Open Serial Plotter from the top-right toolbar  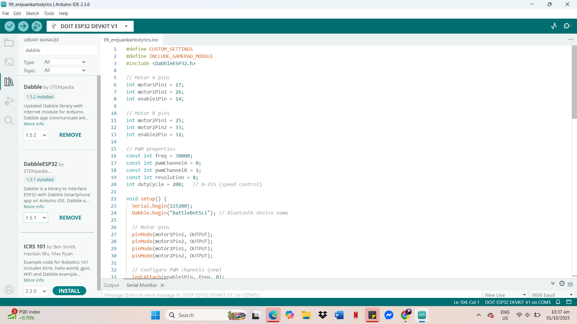click(554, 26)
